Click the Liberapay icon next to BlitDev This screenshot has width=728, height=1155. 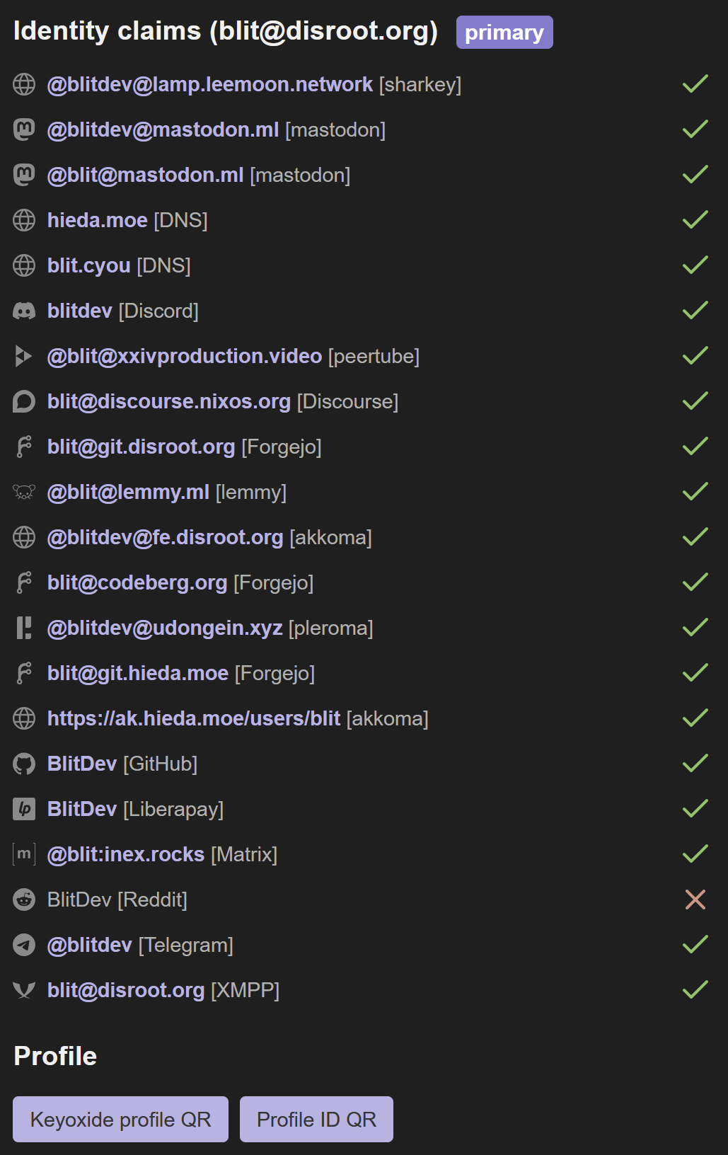[24, 809]
